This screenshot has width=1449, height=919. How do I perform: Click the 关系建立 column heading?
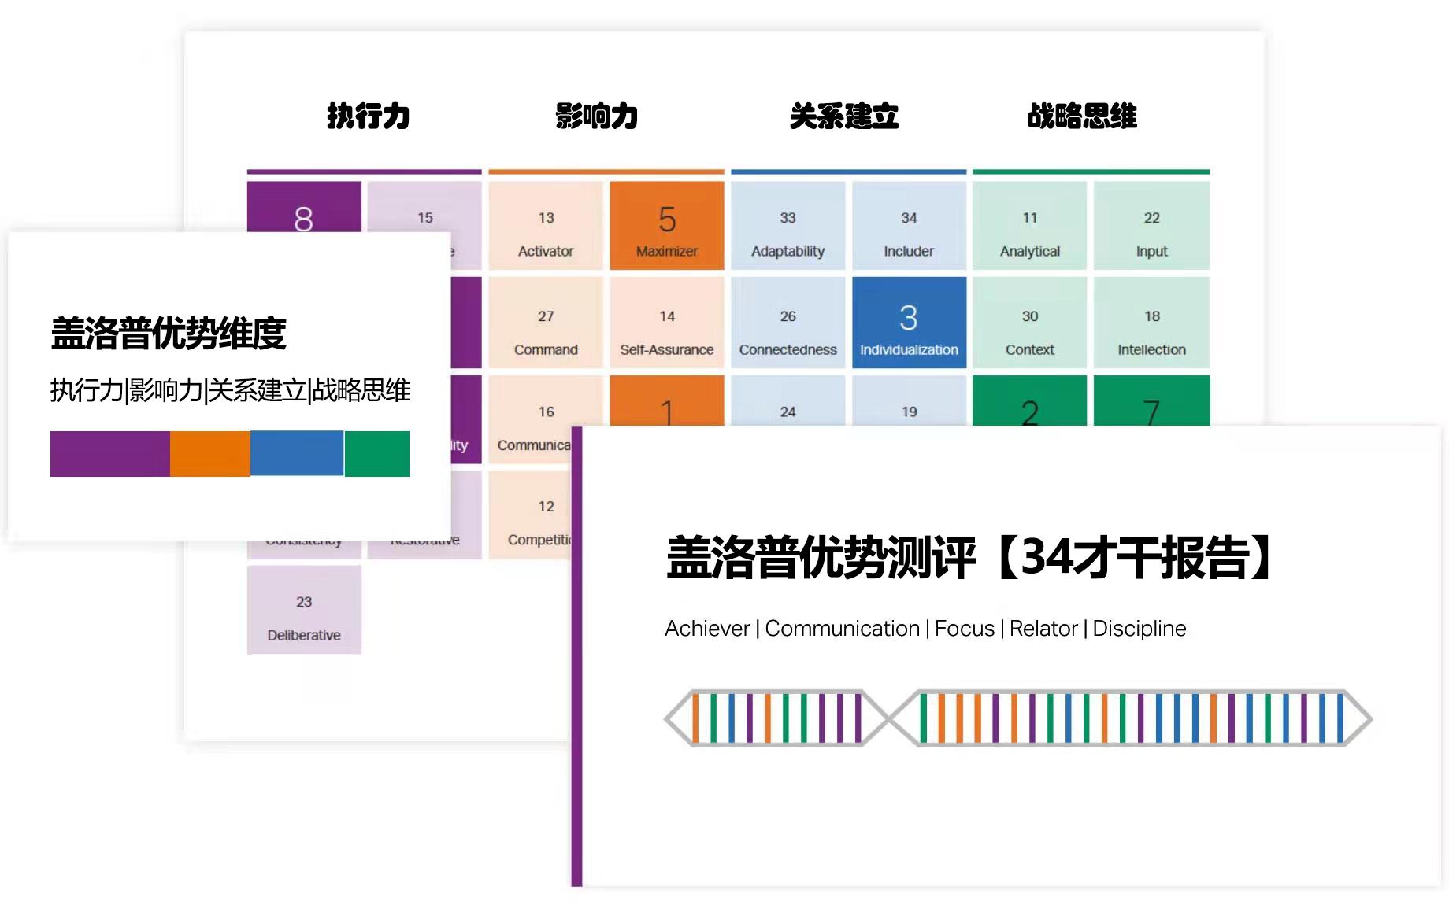(x=843, y=116)
